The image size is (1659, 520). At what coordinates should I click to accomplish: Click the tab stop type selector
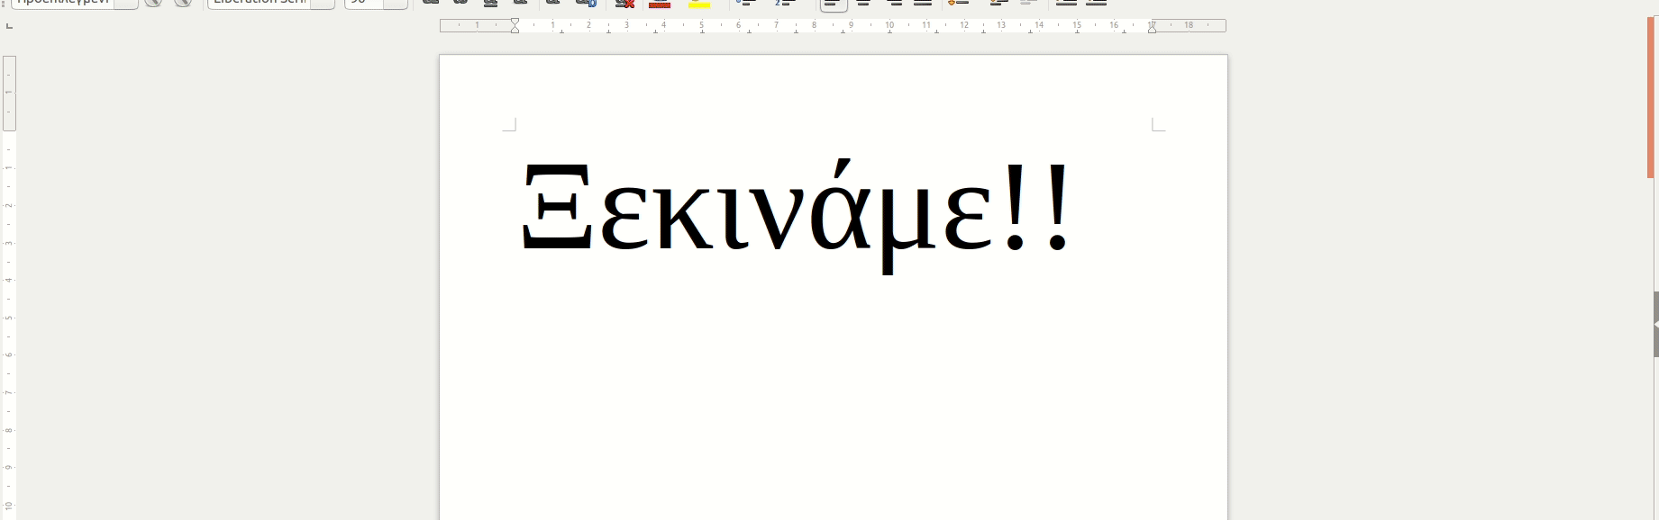(9, 26)
